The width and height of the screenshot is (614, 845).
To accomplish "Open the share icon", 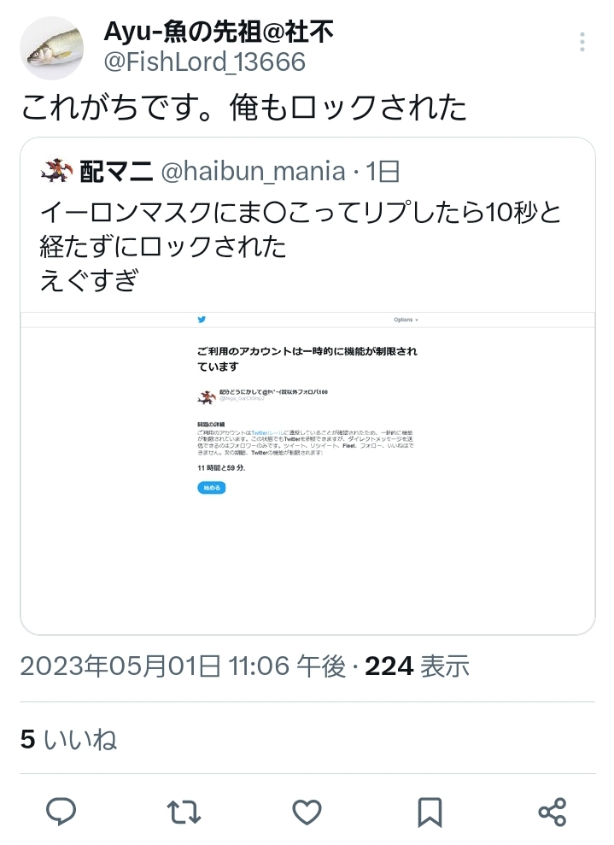I will click(x=553, y=813).
